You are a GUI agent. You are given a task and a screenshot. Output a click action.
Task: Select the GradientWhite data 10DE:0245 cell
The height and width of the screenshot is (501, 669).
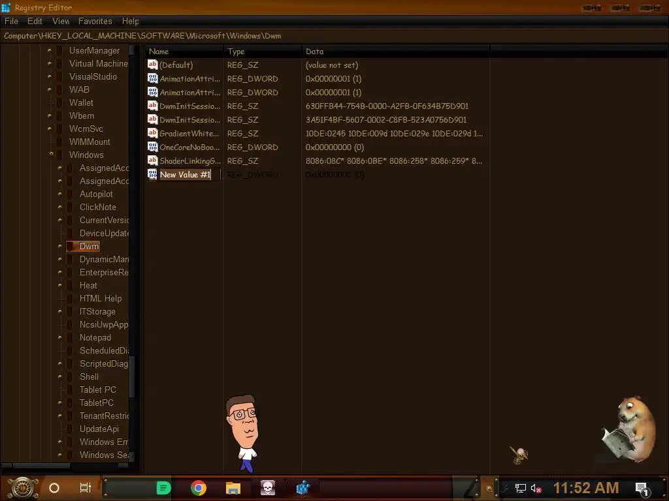pyautogui.click(x=394, y=133)
